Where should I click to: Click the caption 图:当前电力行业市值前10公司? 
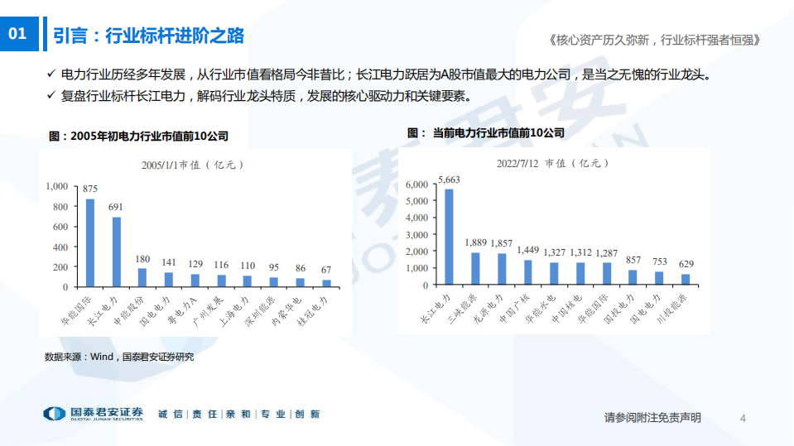point(486,132)
